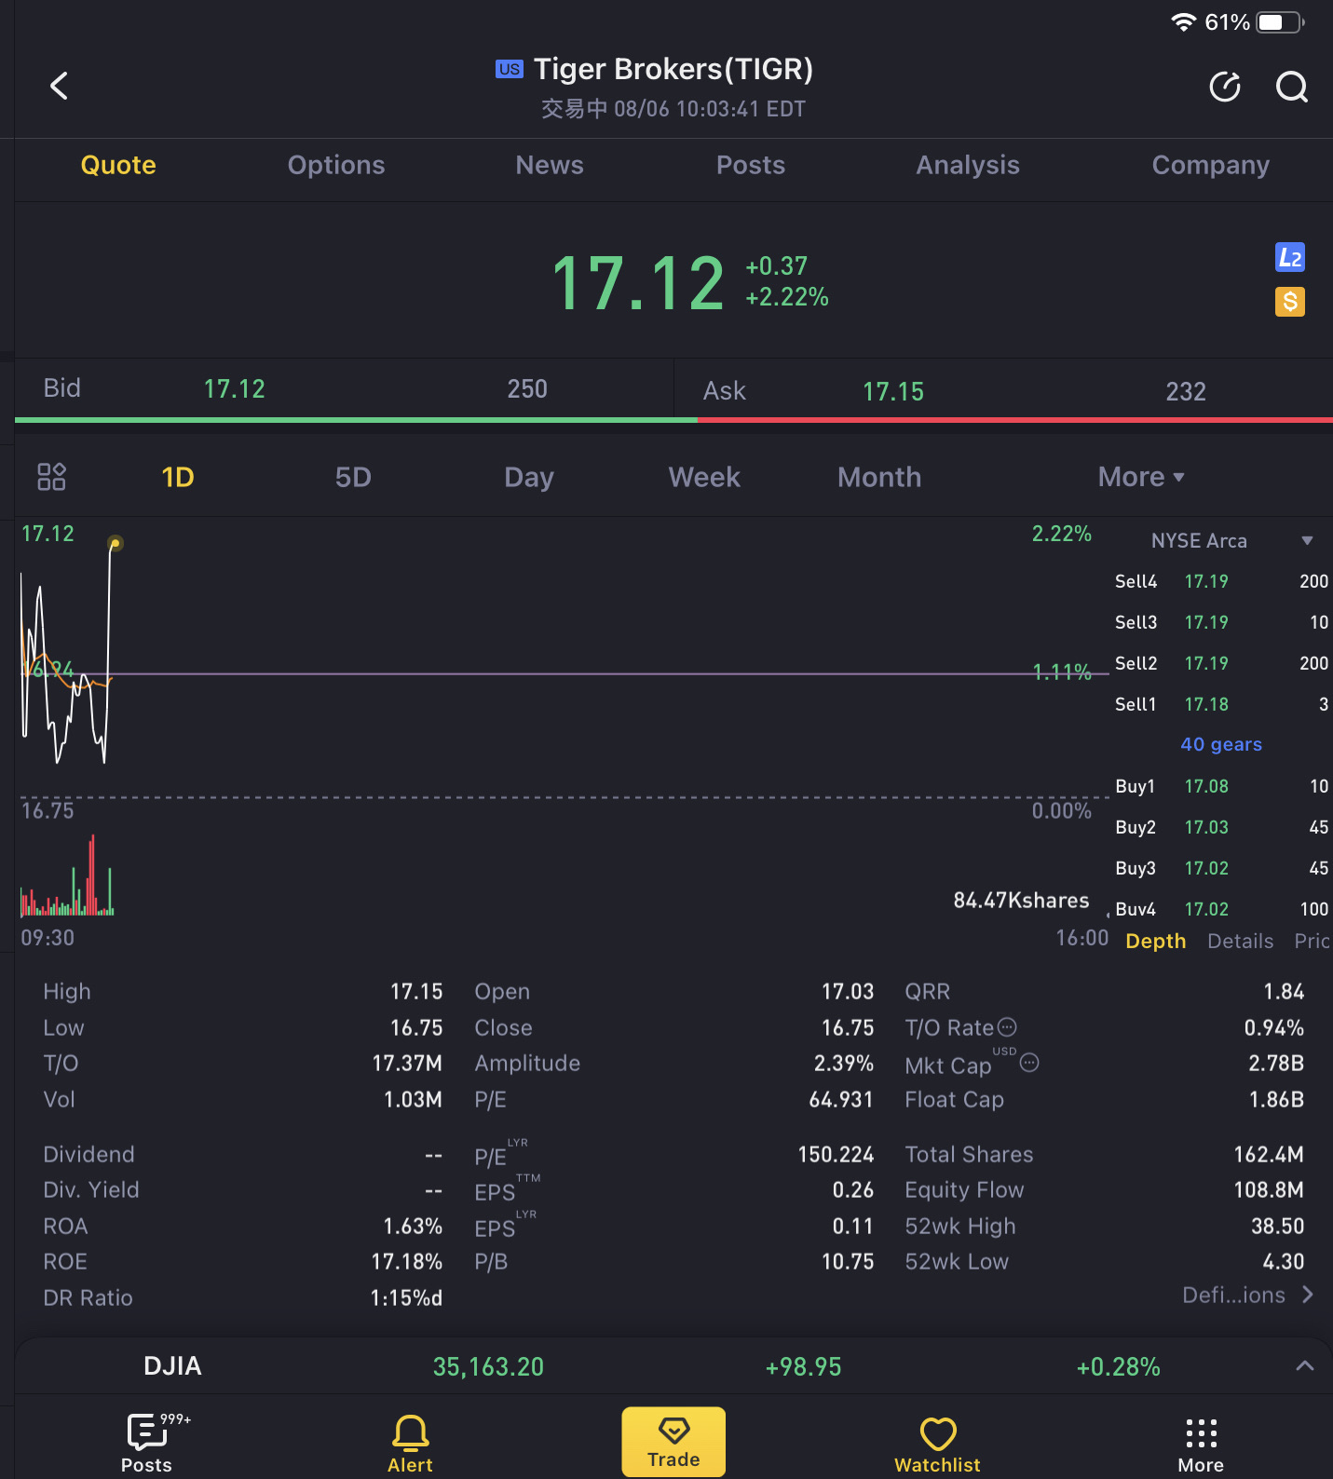Viewport: 1333px width, 1479px height.
Task: Open the Alert bell icon
Action: coord(410,1443)
